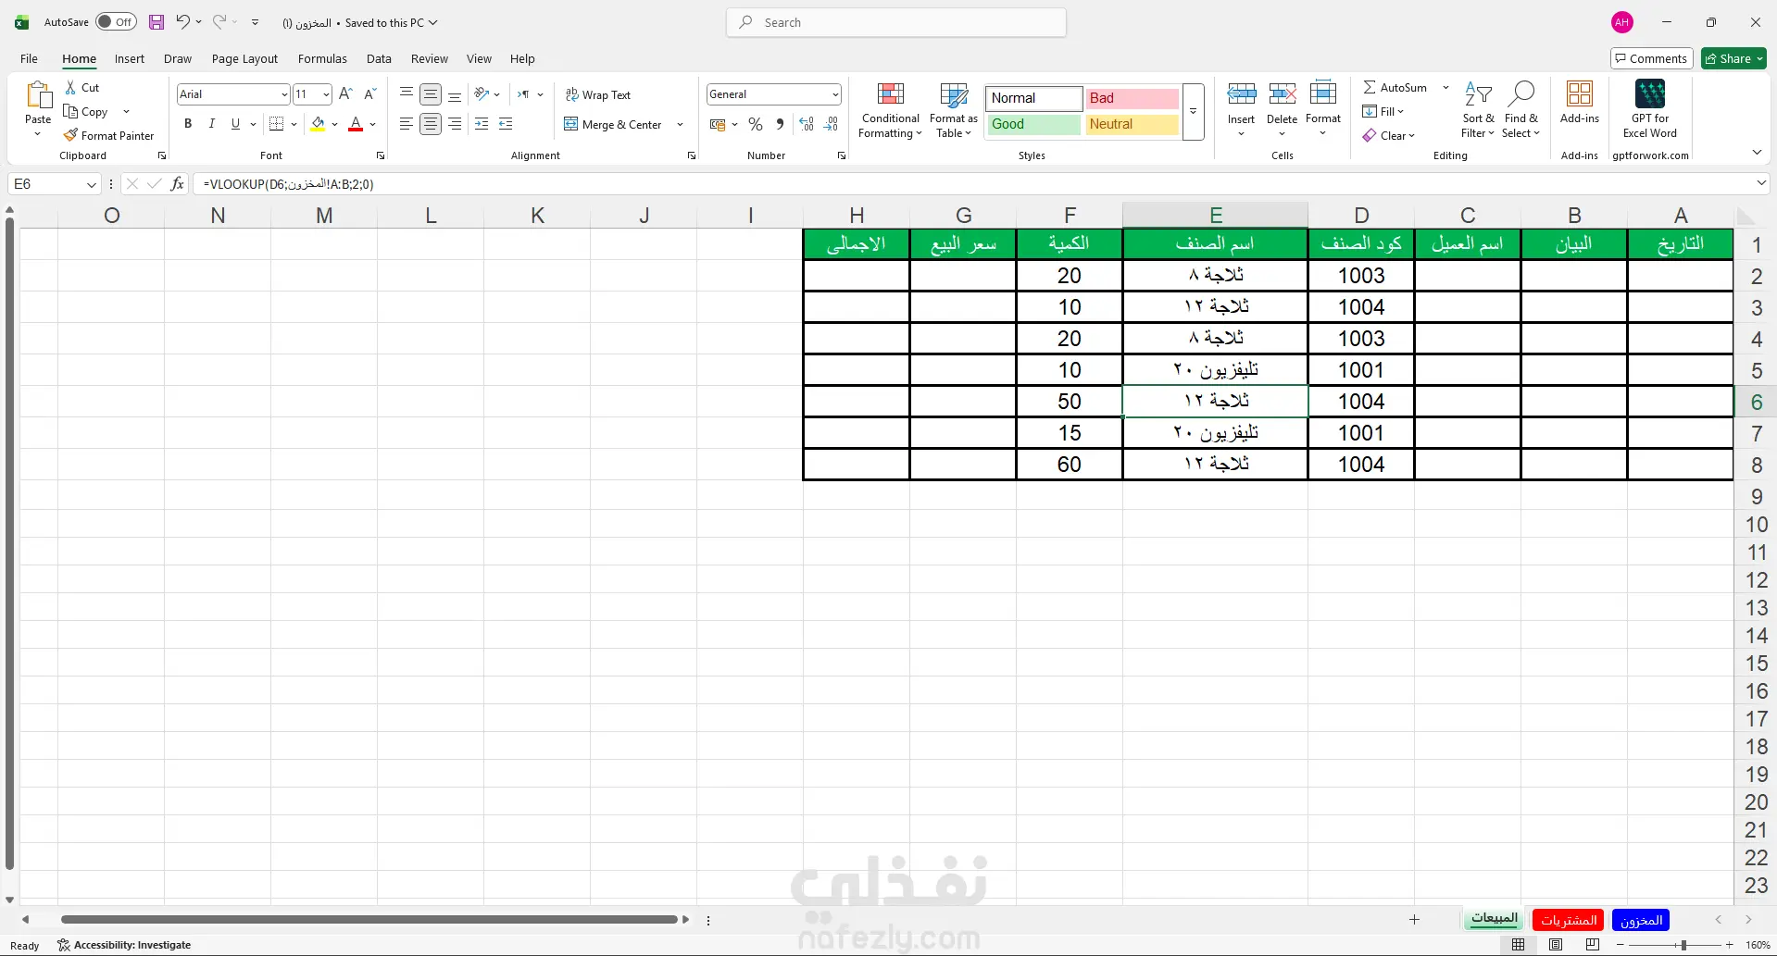Increase font size with the larger A icon
Screen dimensions: 1777x956
pyautogui.click(x=345, y=93)
